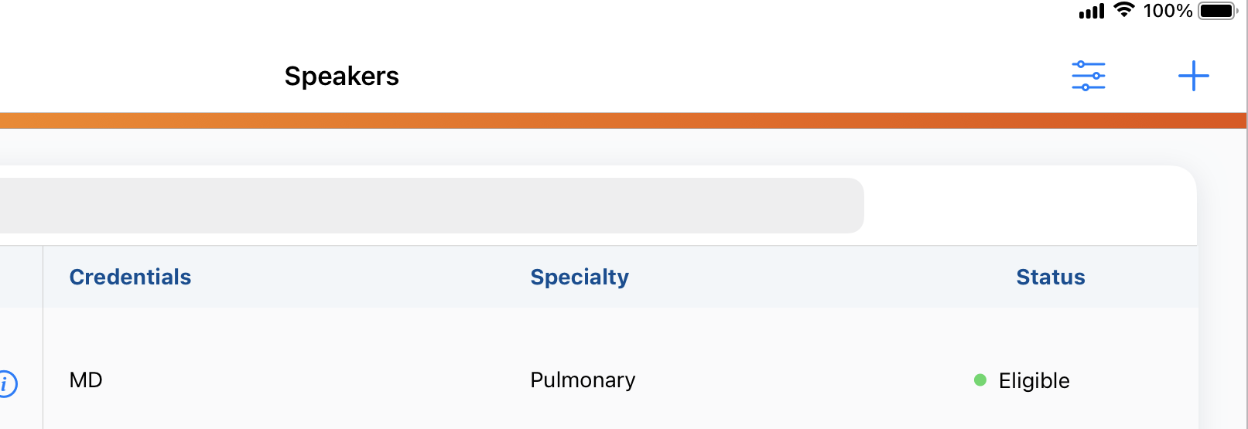
Task: Tap the battery icon in status bar
Action: pos(1217,11)
